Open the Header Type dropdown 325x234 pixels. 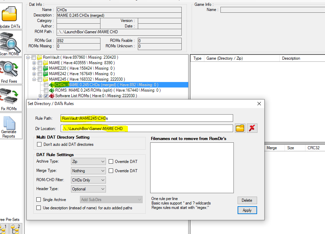88,189
